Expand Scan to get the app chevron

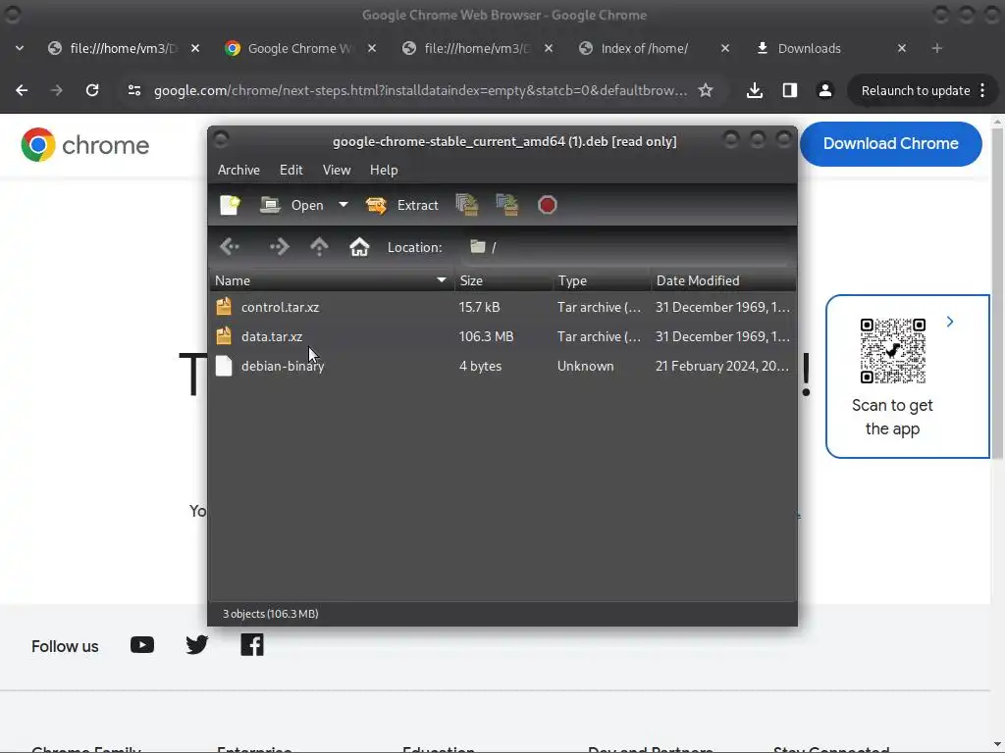(x=950, y=322)
